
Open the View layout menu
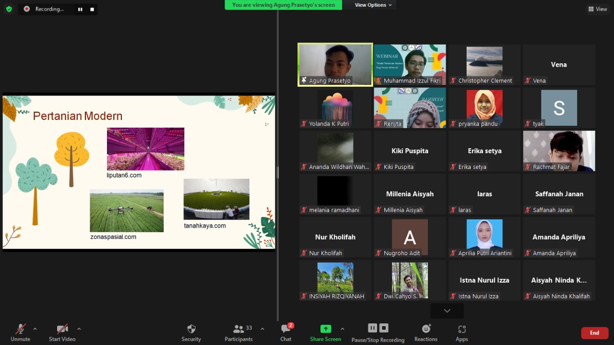click(x=597, y=9)
